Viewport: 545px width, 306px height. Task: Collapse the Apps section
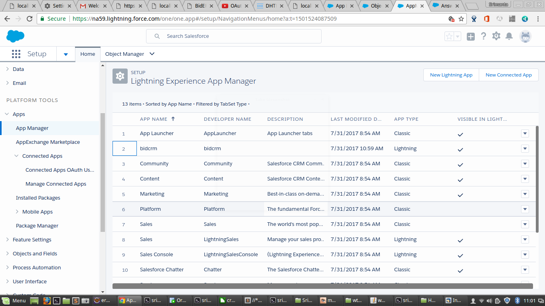coord(7,114)
